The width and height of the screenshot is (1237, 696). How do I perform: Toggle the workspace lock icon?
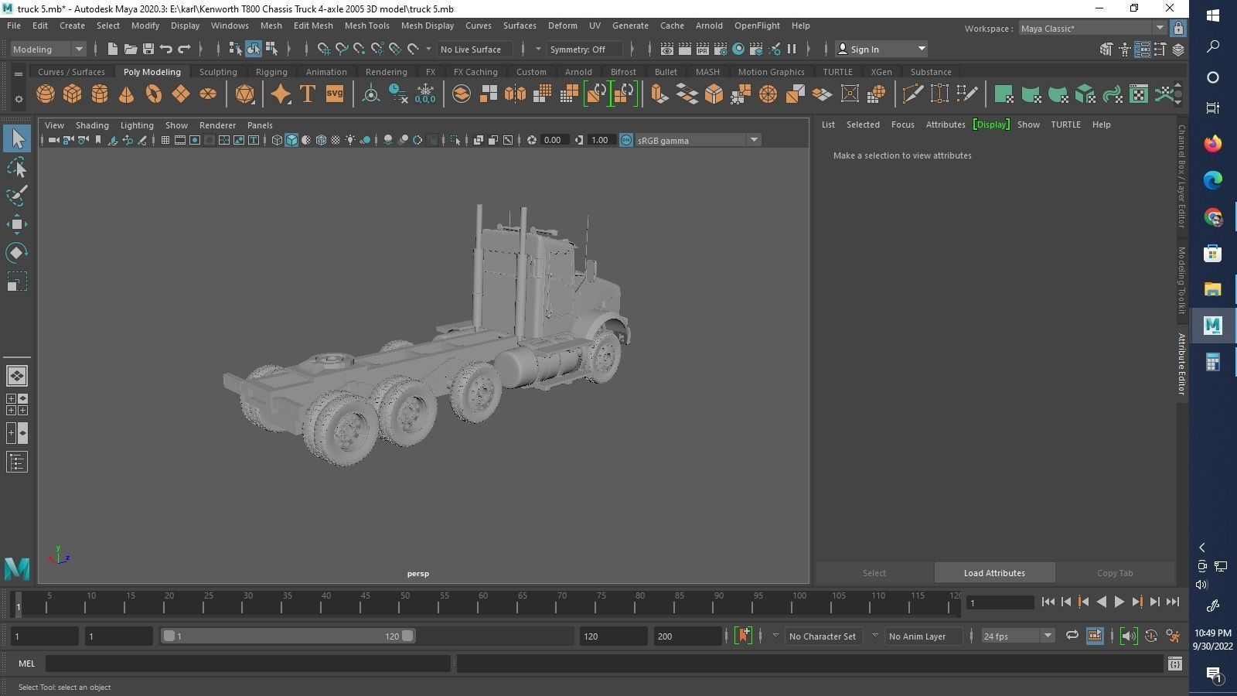pos(1178,29)
